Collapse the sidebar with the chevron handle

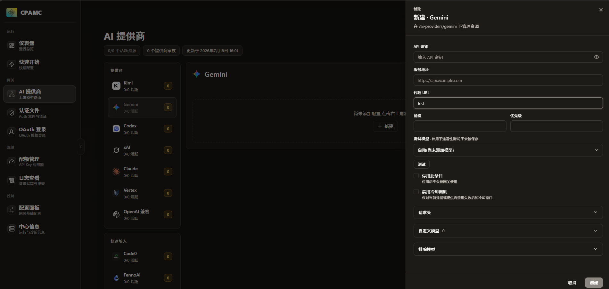80,147
